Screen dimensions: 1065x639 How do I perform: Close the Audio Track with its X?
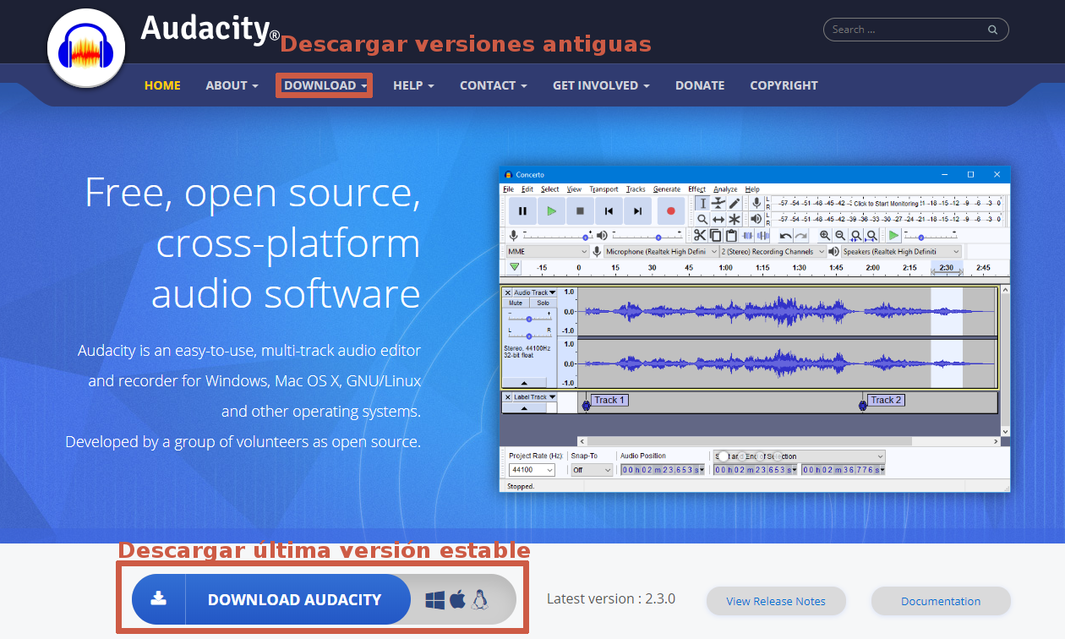coord(507,292)
